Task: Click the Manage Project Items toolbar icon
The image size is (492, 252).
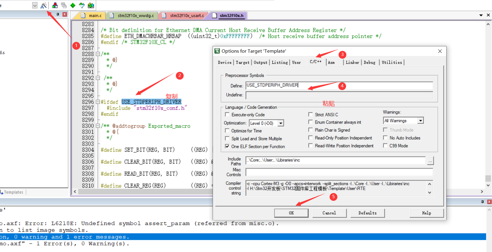Action: pos(55,5)
